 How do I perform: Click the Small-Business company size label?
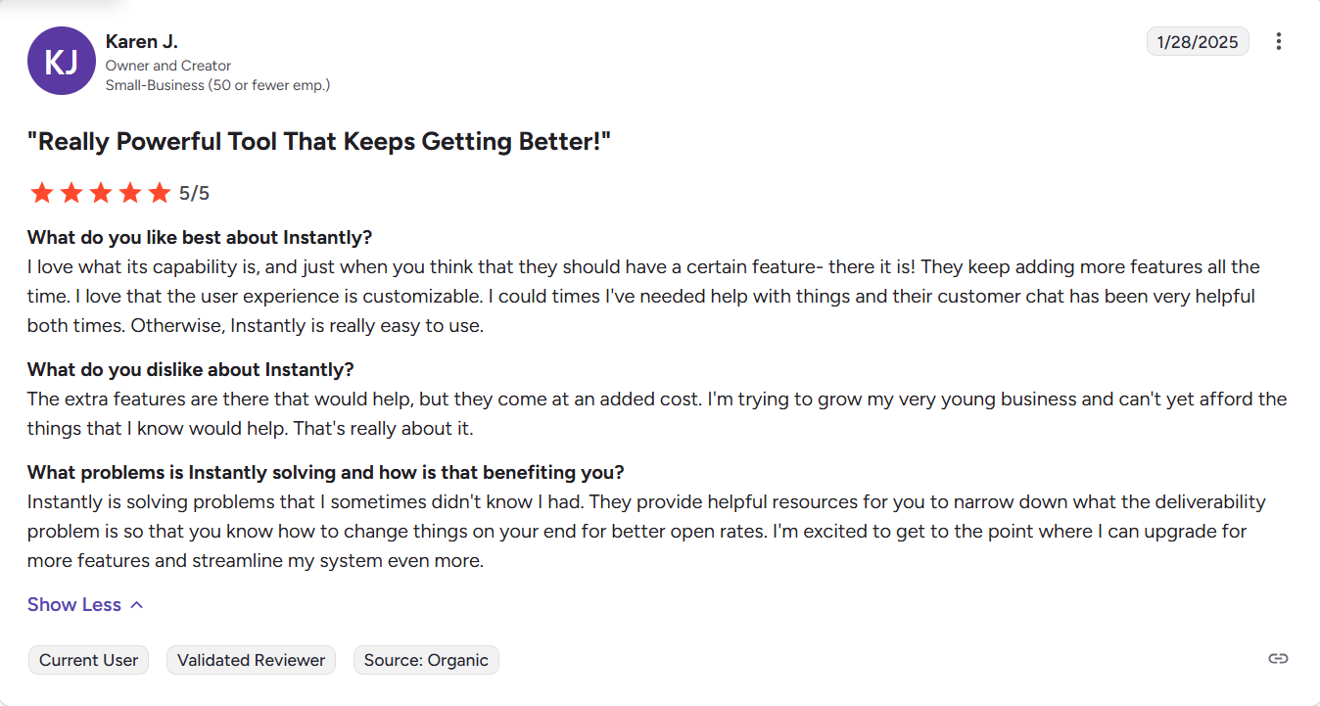217,85
